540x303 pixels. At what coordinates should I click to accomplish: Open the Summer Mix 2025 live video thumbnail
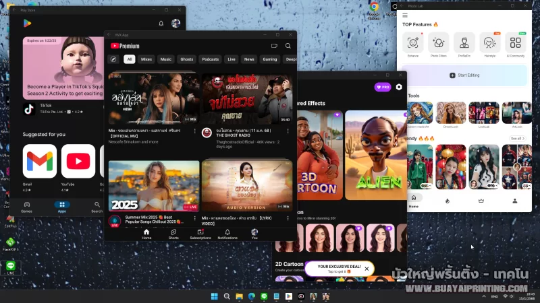154,185
